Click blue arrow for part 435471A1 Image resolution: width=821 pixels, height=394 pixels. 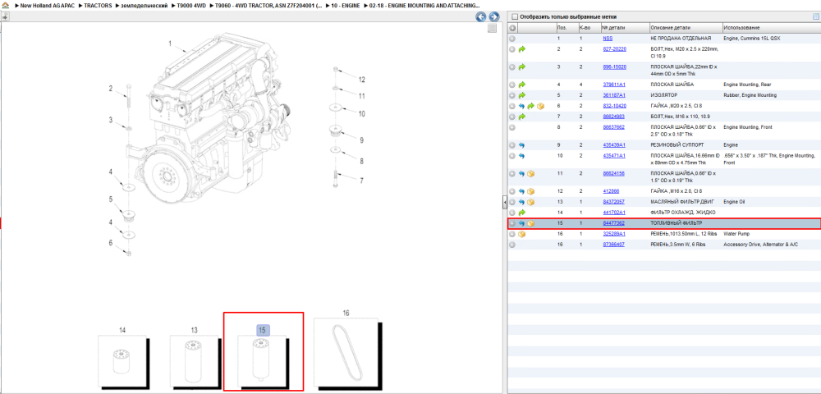click(522, 156)
